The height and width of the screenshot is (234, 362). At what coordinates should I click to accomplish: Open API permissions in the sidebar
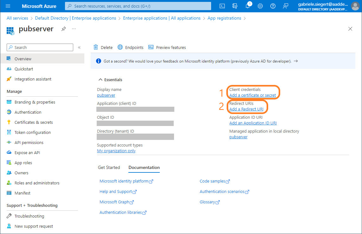(29, 142)
